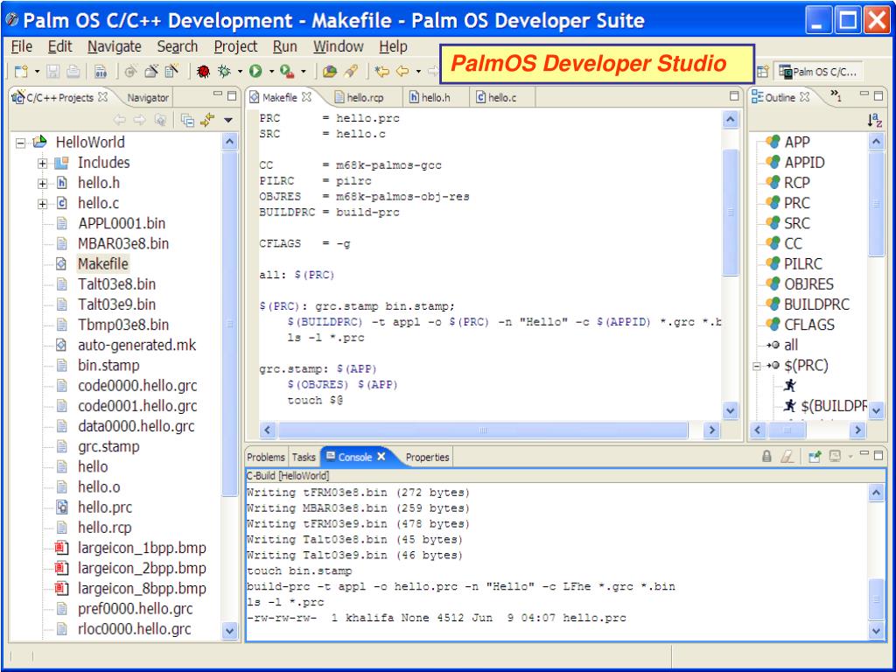This screenshot has width=896, height=672.
Task: Expand the hello.h tree node
Action: coord(42,184)
